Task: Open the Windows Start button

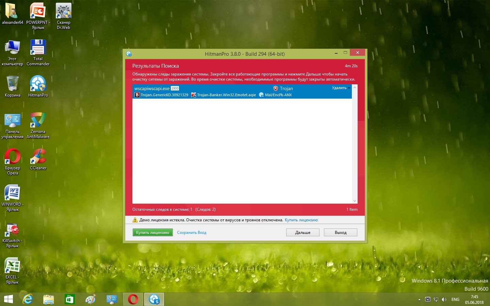Action: click(x=8, y=299)
